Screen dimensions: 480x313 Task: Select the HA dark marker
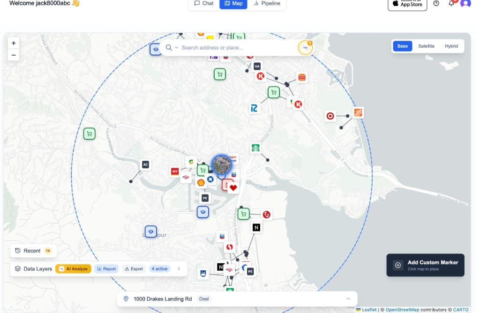point(257,66)
